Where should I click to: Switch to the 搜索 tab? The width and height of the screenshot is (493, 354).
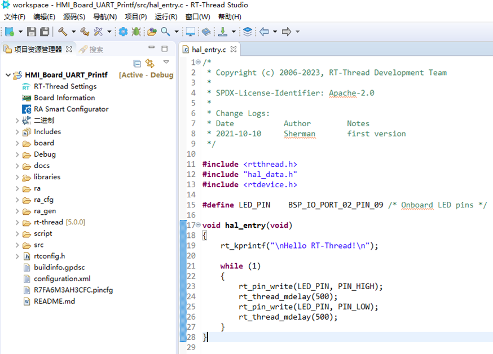(x=91, y=49)
